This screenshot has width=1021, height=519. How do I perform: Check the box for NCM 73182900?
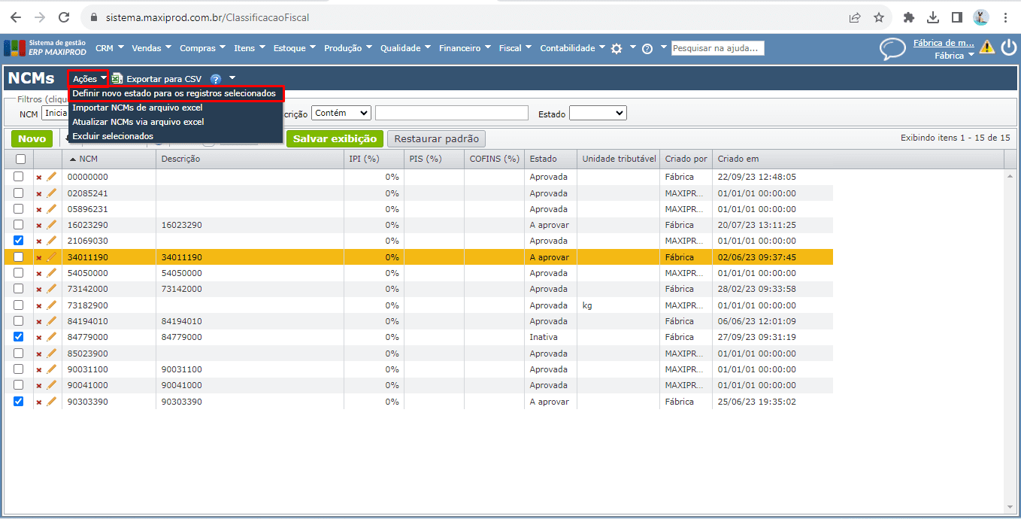pos(19,305)
